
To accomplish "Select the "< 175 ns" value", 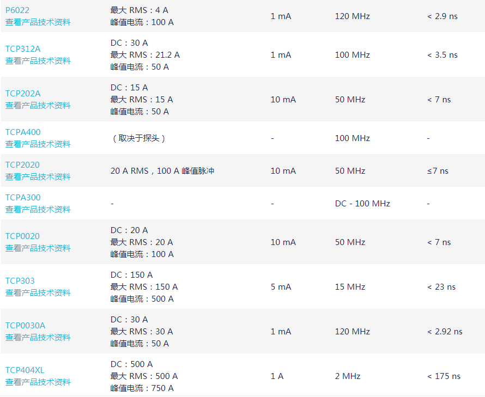I will coord(444,376).
